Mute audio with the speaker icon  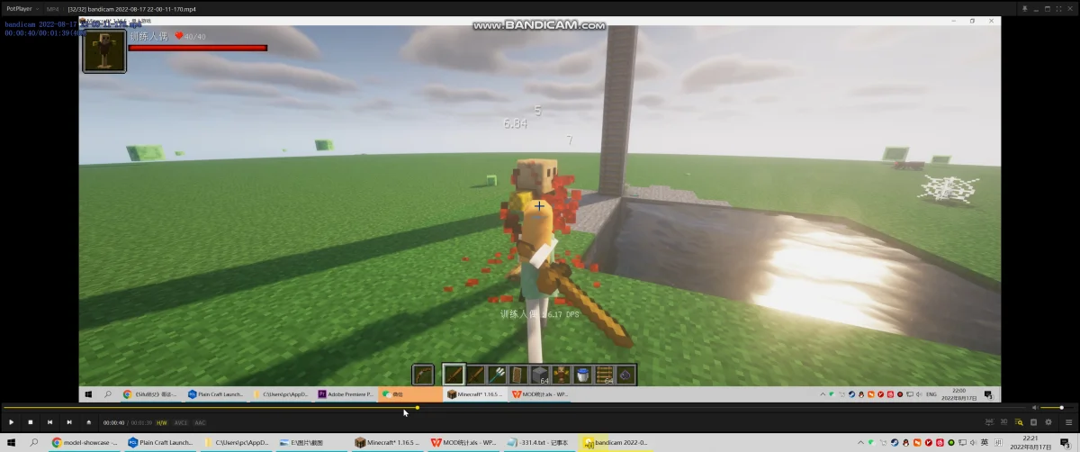click(1034, 408)
